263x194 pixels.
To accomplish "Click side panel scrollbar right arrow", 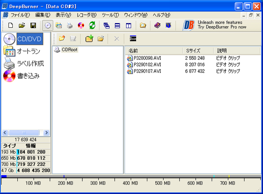I will pyautogui.click(x=46, y=133).
